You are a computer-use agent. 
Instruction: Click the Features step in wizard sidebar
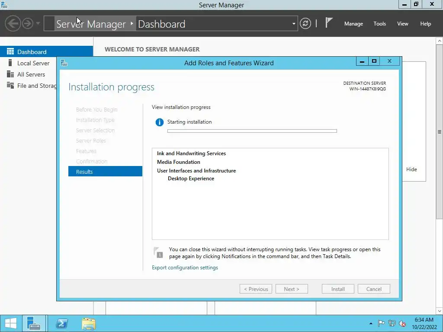click(x=86, y=151)
